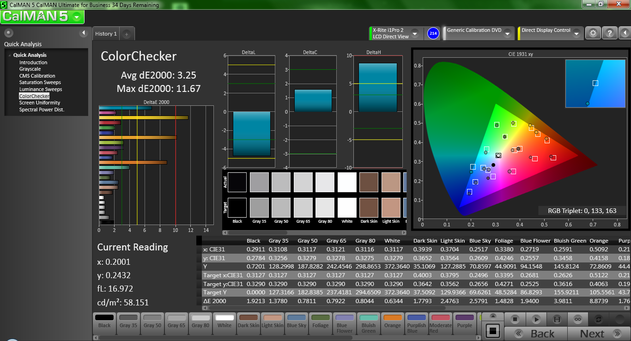Screen dimensions: 631x341
Task: Open the X-Rite i1Pro 2 meter dropdown
Action: tap(414, 34)
